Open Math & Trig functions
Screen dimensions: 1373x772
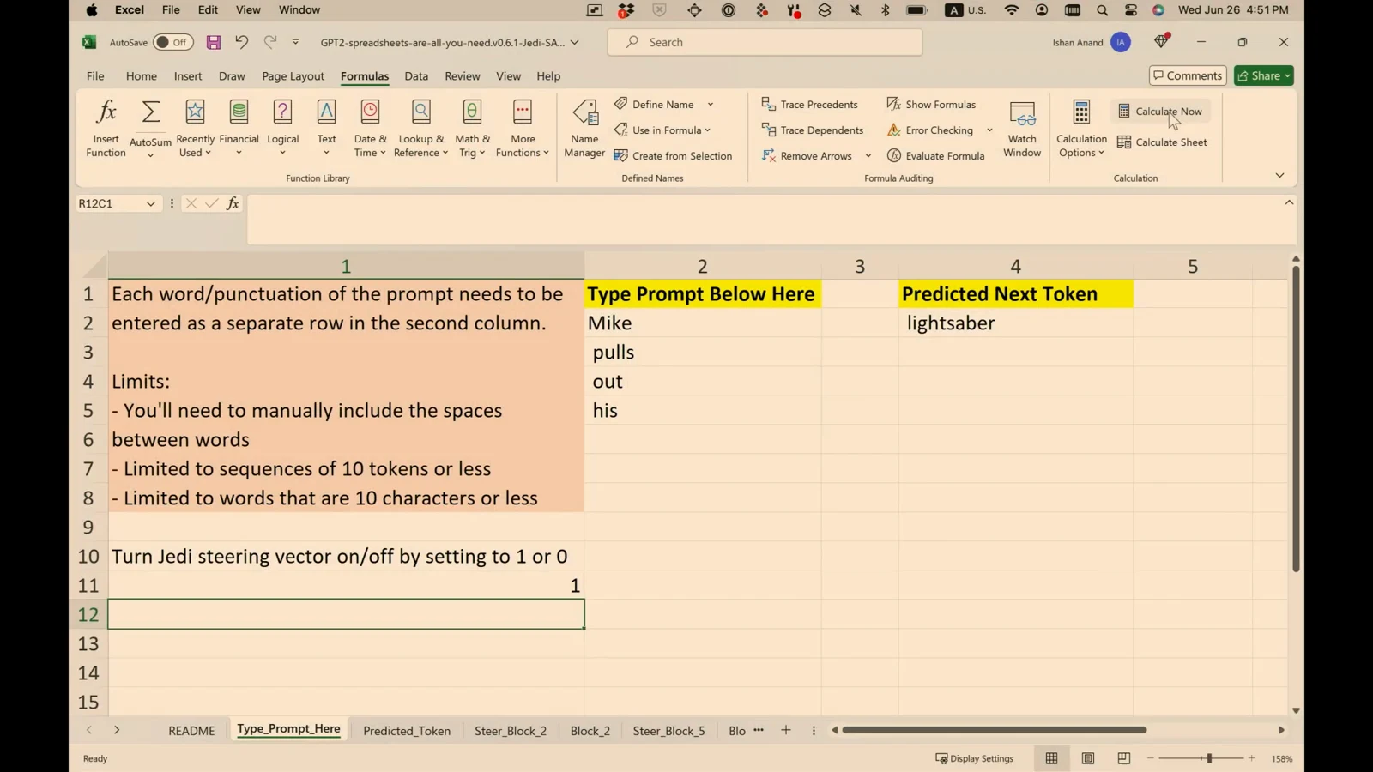click(x=472, y=129)
